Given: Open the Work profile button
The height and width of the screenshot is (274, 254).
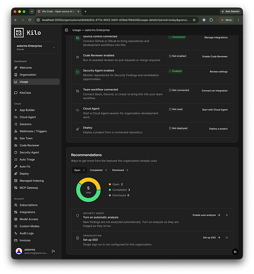Looking at the screenshot, I should pos(226,20).
